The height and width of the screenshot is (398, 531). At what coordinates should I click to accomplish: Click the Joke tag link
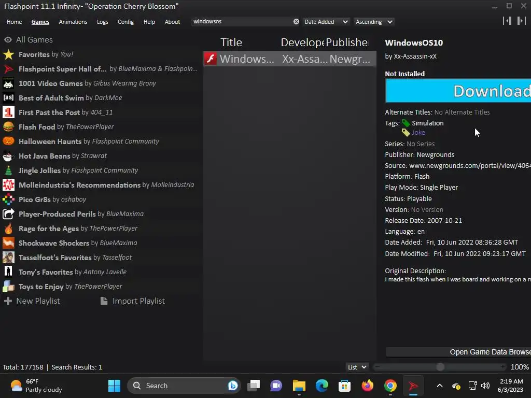[418, 133]
